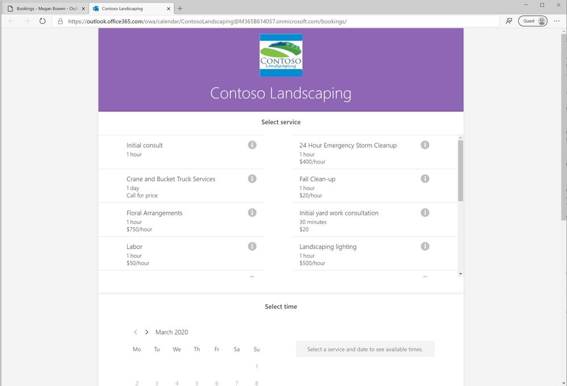Viewport: 567px width, 386px height.
Task: Close the Bookings - Megan Bowen tab
Action: coord(83,9)
